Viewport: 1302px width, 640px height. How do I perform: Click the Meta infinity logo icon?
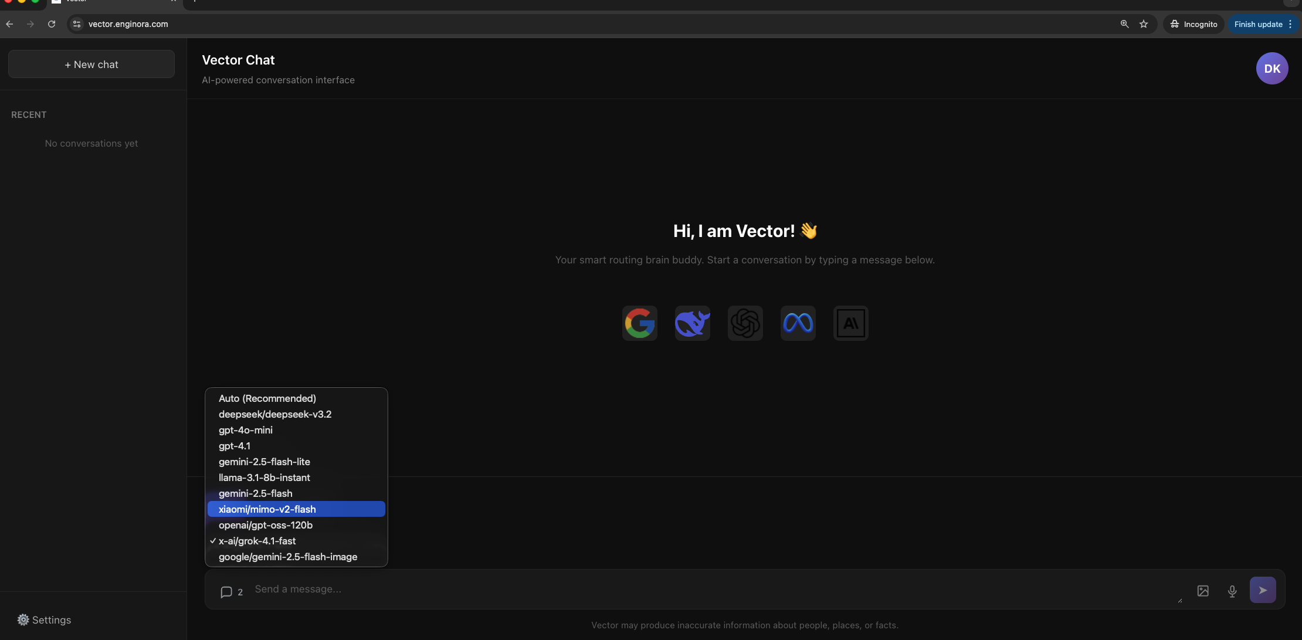pyautogui.click(x=798, y=323)
